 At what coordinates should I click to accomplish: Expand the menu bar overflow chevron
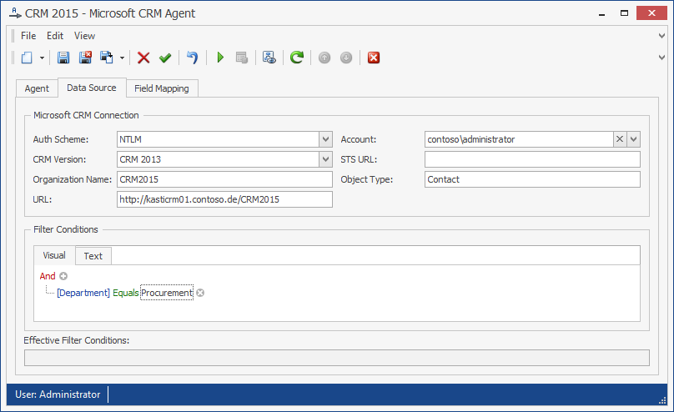[x=662, y=36]
